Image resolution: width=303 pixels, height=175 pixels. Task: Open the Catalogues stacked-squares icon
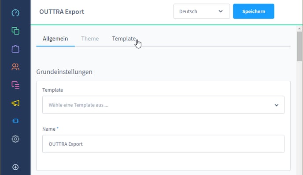point(15,31)
